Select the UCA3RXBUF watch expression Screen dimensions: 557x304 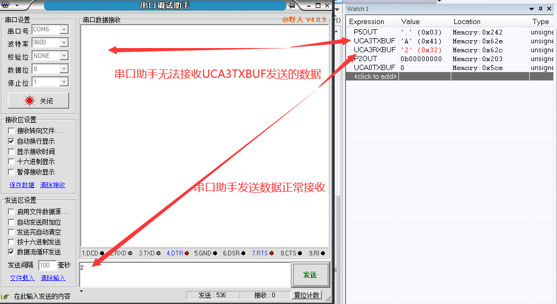[x=374, y=50]
